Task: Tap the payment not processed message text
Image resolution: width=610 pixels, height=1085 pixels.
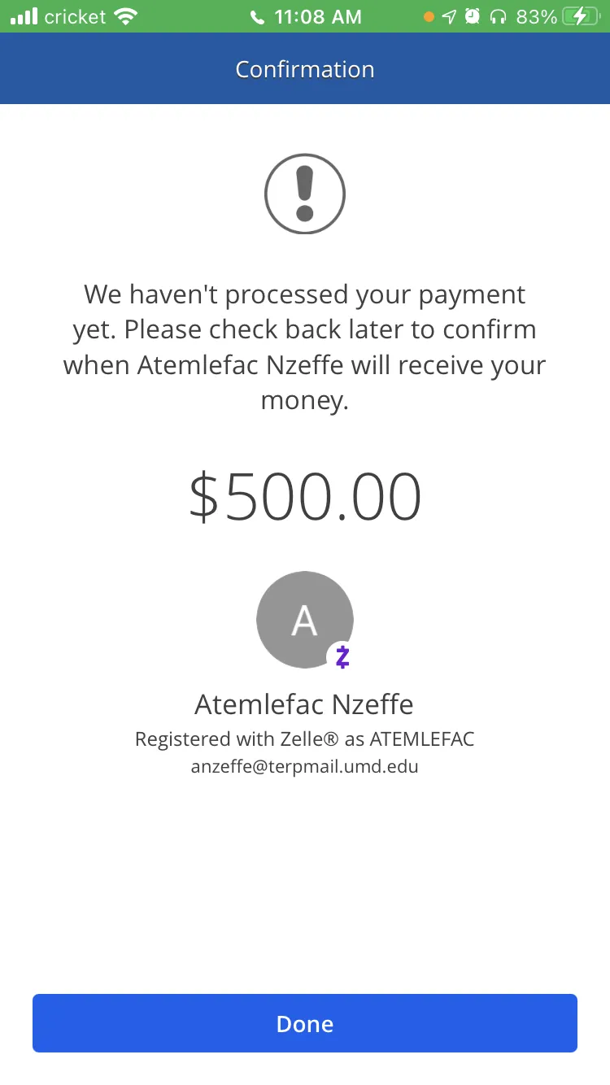Action: [305, 347]
